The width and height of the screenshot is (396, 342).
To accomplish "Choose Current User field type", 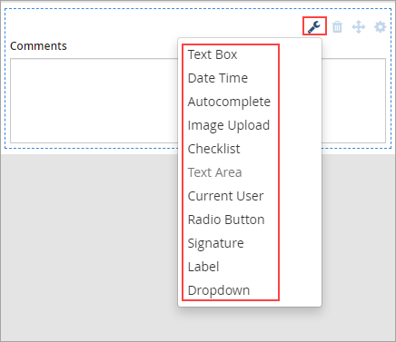I will pyautogui.click(x=225, y=196).
